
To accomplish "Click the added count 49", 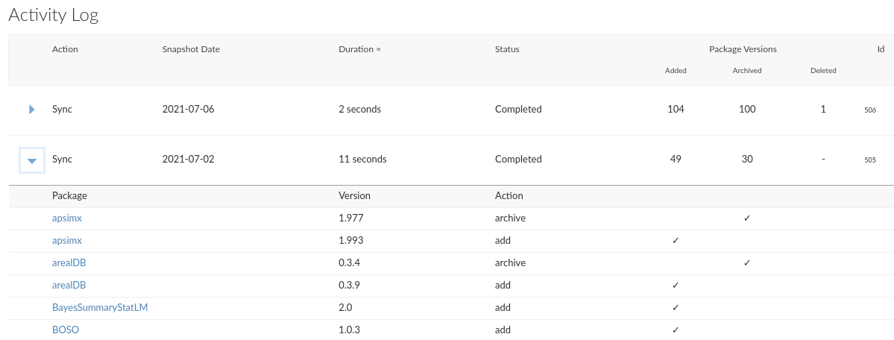I will [676, 159].
